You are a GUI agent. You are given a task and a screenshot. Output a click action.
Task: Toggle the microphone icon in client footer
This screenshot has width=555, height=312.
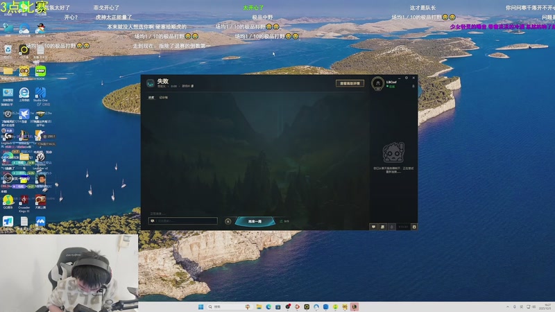click(392, 226)
